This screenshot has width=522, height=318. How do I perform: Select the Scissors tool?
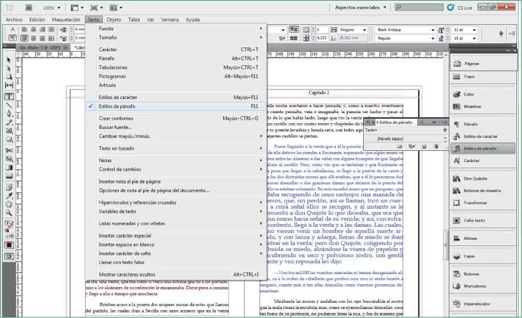coord(9,150)
